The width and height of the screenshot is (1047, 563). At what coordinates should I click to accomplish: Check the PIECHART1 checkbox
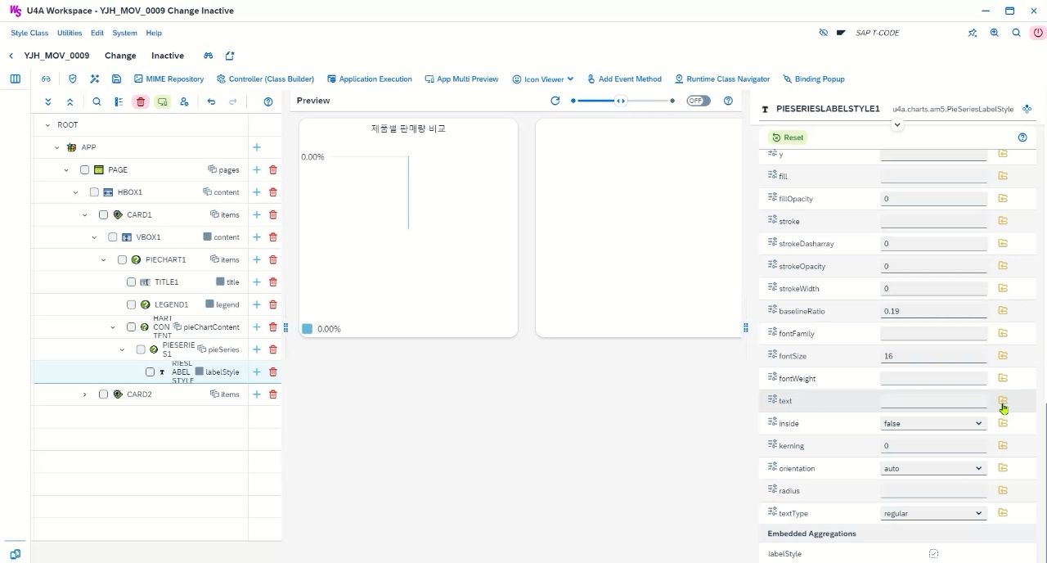(122, 259)
